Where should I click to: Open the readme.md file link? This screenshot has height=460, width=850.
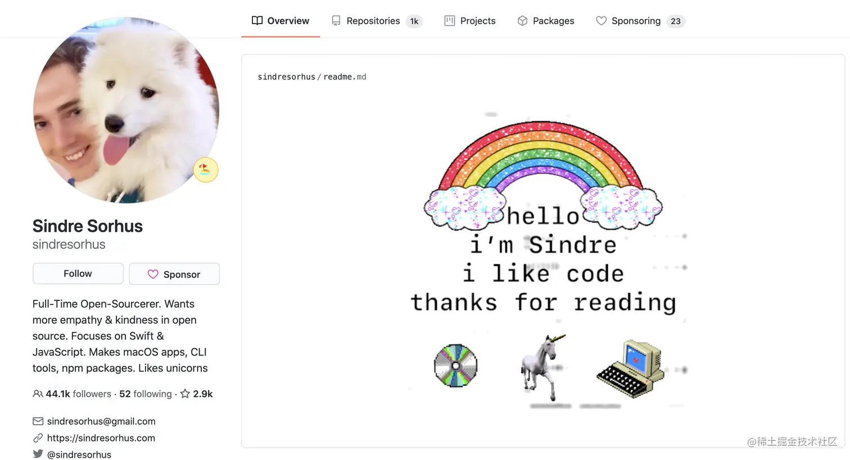pos(345,76)
